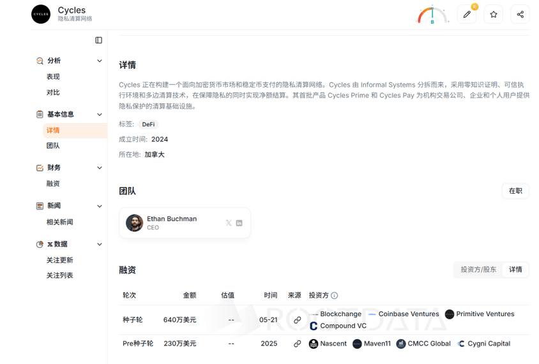The width and height of the screenshot is (539, 364).
Task: Click the pencil edit icon
Action: point(467,15)
